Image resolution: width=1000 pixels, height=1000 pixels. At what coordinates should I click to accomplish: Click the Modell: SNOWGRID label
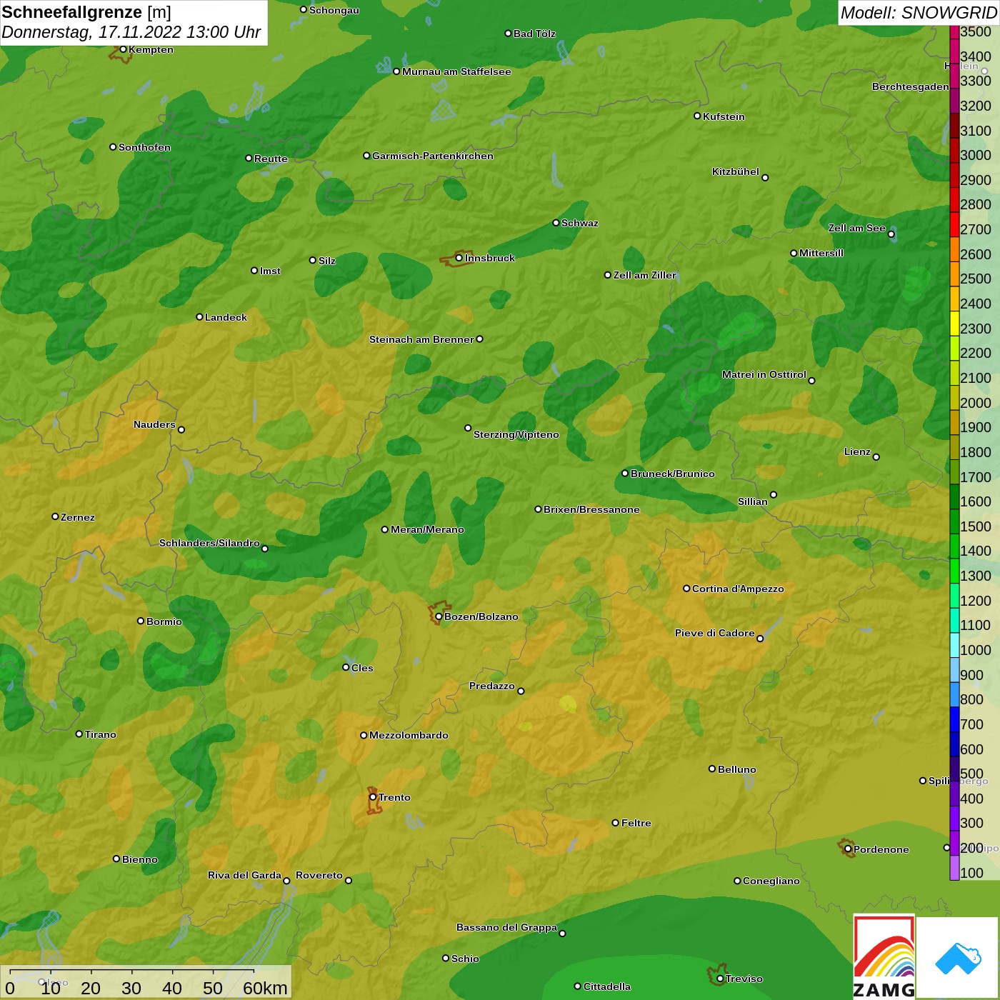tap(918, 13)
